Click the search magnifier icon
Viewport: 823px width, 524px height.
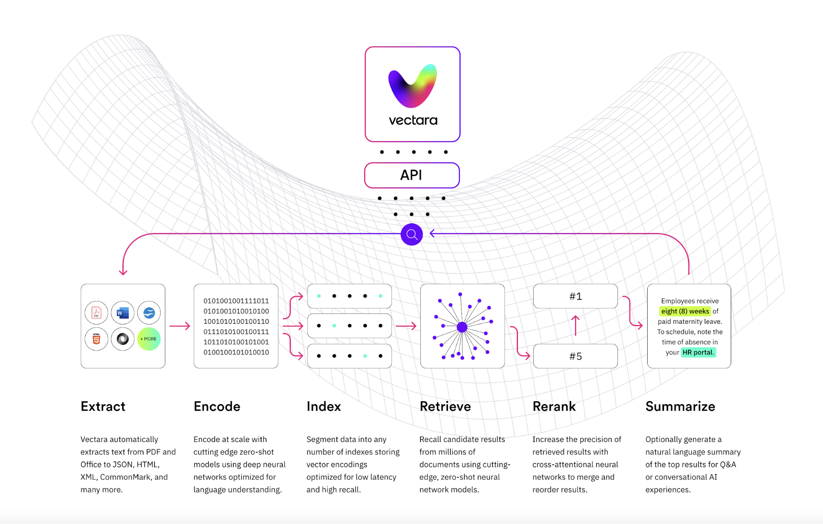(412, 234)
